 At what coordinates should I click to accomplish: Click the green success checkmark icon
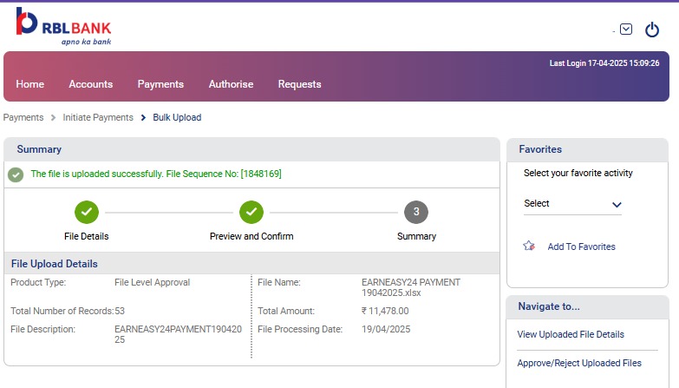[x=16, y=174]
